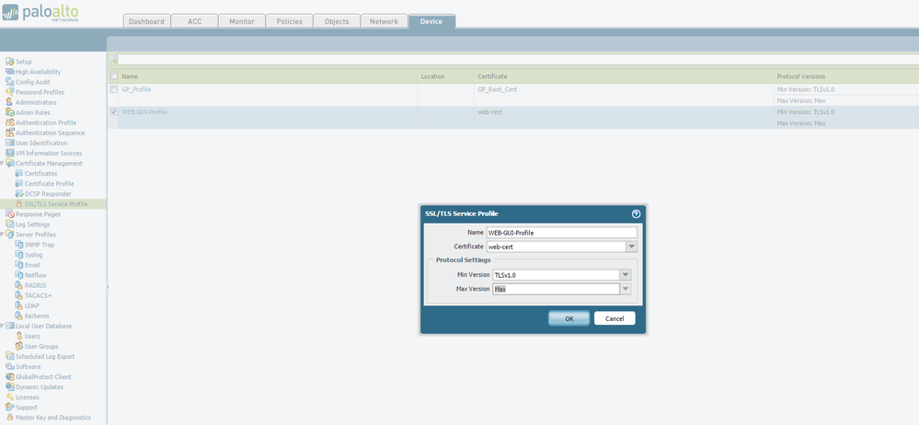Click the Administrators icon
This screenshot has height=425, width=919.
(x=10, y=102)
